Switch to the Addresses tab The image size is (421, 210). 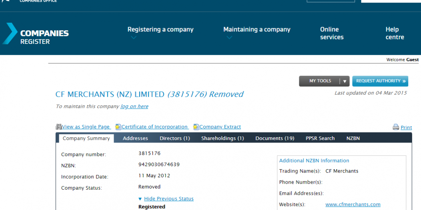(135, 139)
